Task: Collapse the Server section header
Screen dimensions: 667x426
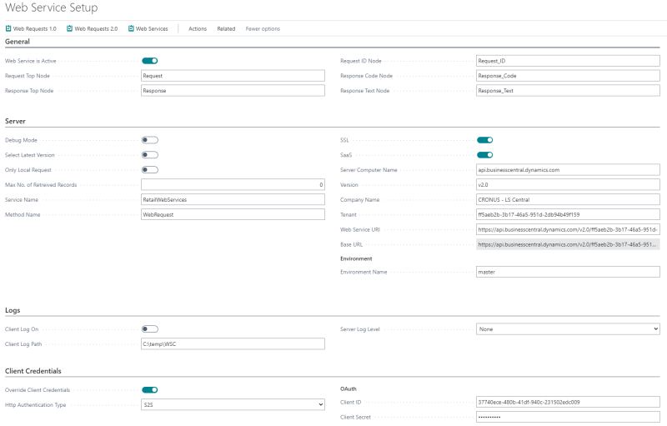Action: click(16, 121)
